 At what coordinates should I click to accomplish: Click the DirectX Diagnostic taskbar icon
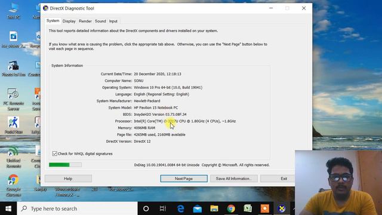282,208
